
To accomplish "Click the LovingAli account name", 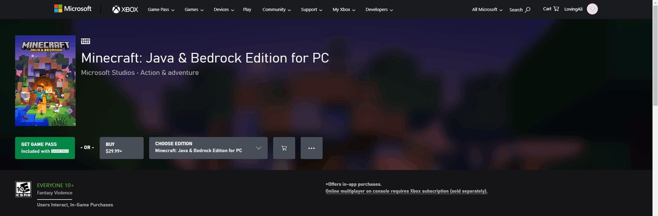I will click(573, 9).
